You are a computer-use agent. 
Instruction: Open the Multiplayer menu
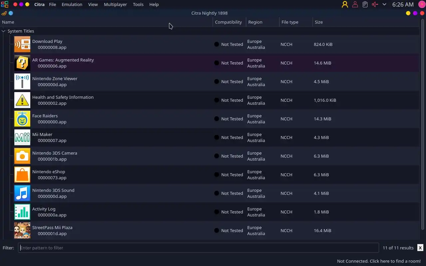pyautogui.click(x=115, y=4)
